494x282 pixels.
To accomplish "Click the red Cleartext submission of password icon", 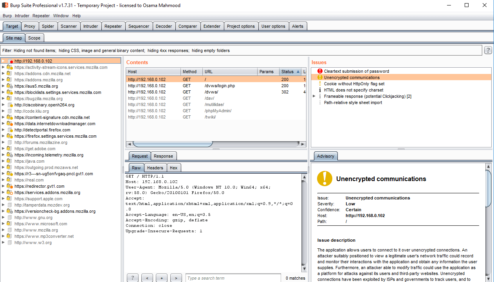I will (x=320, y=71).
